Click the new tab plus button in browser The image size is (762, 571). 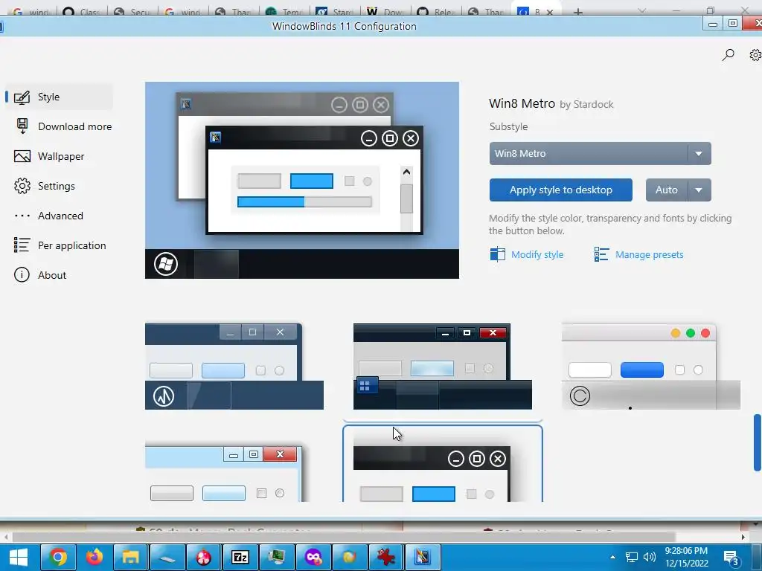tap(577, 12)
